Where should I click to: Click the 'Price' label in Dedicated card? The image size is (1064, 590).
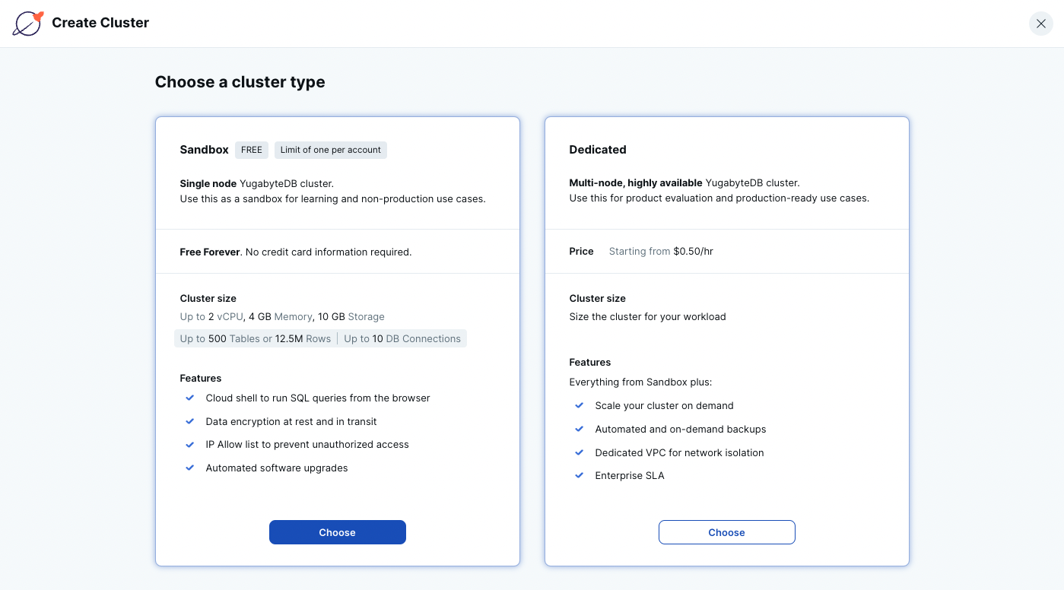(x=582, y=251)
